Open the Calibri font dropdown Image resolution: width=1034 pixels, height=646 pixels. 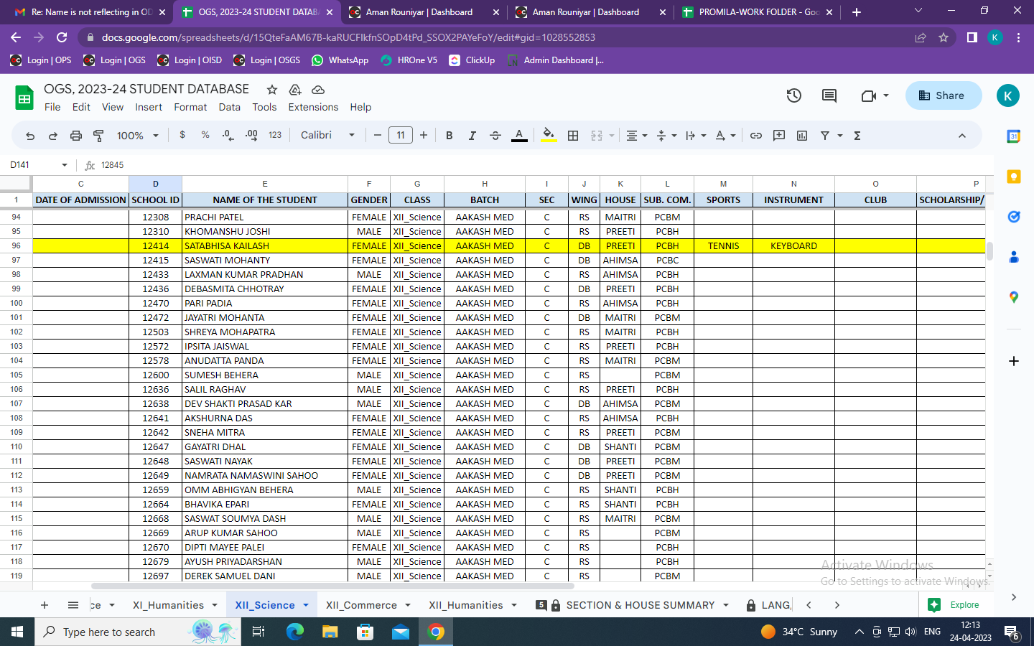point(327,136)
